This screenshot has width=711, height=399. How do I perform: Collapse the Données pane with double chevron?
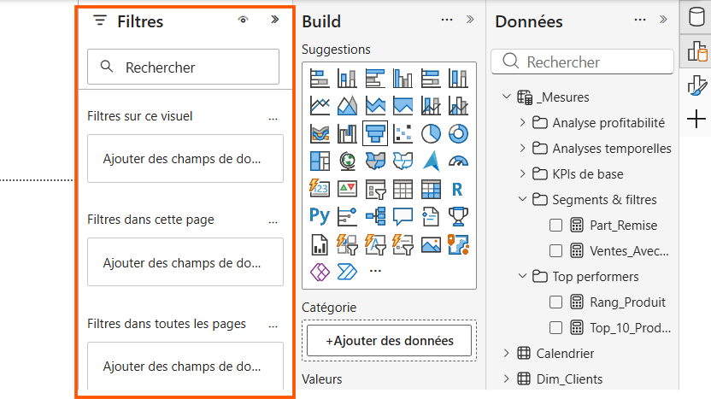tap(663, 20)
